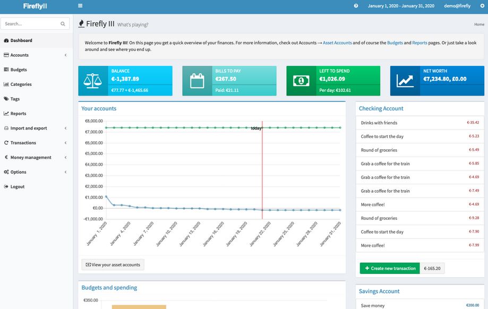Click green line point at January 1, 2020
The height and width of the screenshot is (309, 488).
(x=106, y=127)
